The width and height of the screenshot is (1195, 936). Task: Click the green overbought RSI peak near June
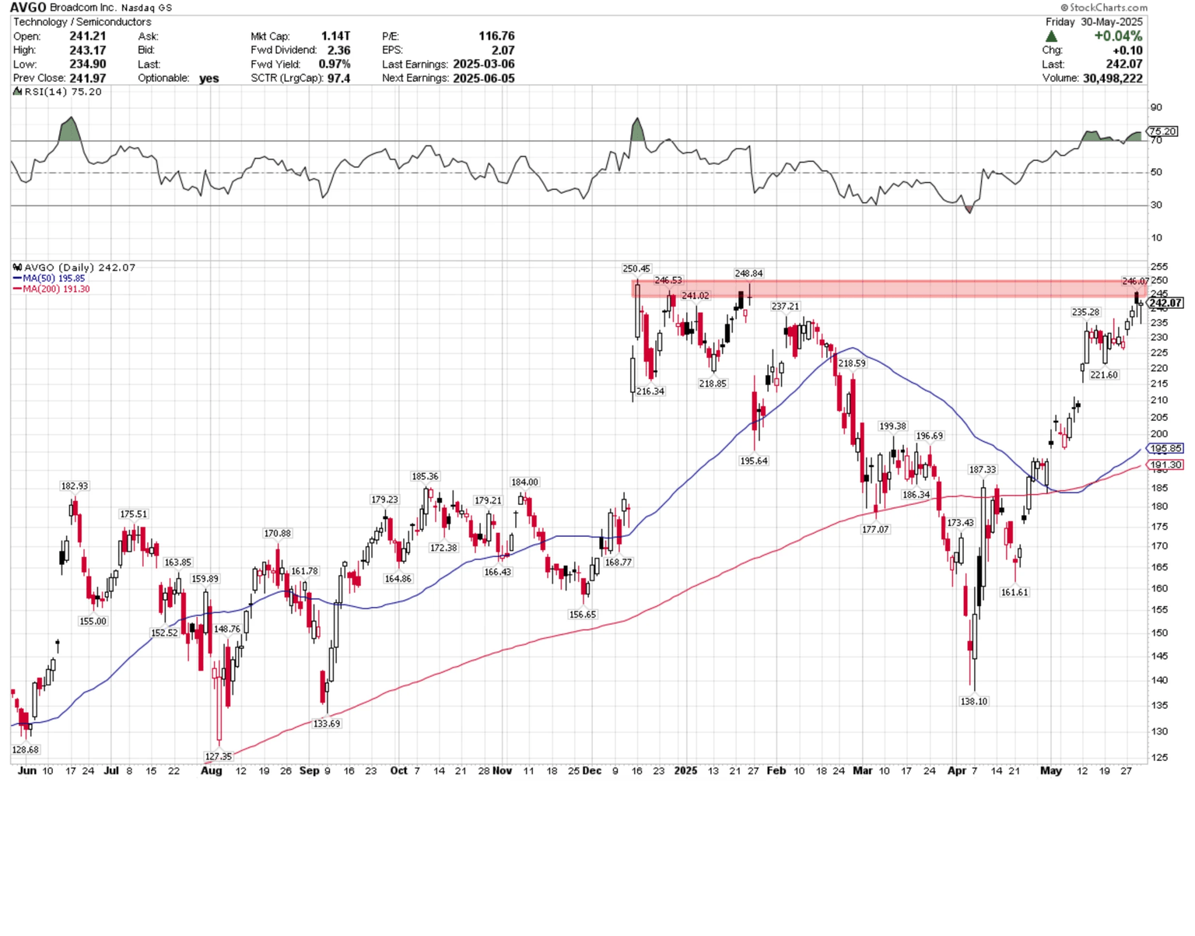70,129
